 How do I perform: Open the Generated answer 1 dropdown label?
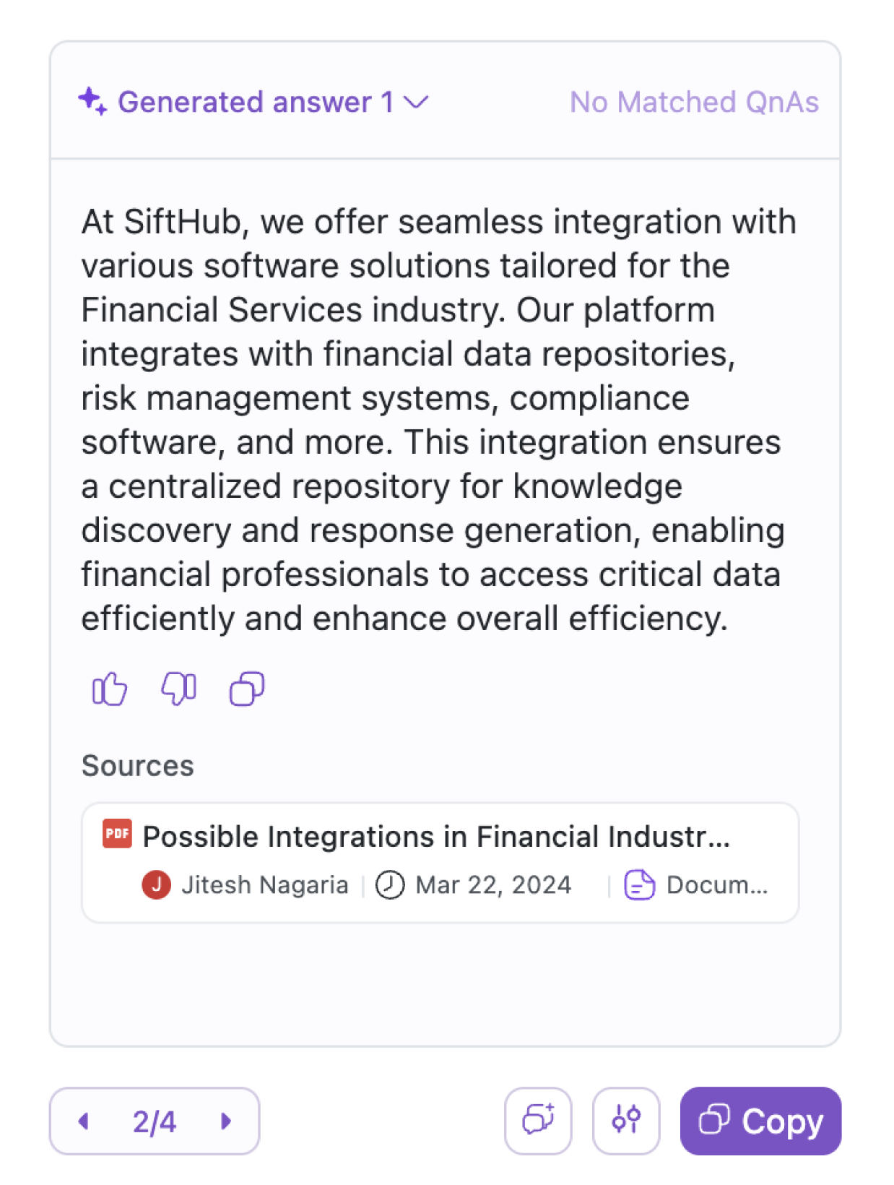coord(256,102)
